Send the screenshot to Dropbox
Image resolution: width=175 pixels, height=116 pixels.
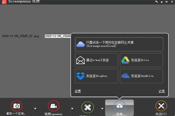(97, 76)
